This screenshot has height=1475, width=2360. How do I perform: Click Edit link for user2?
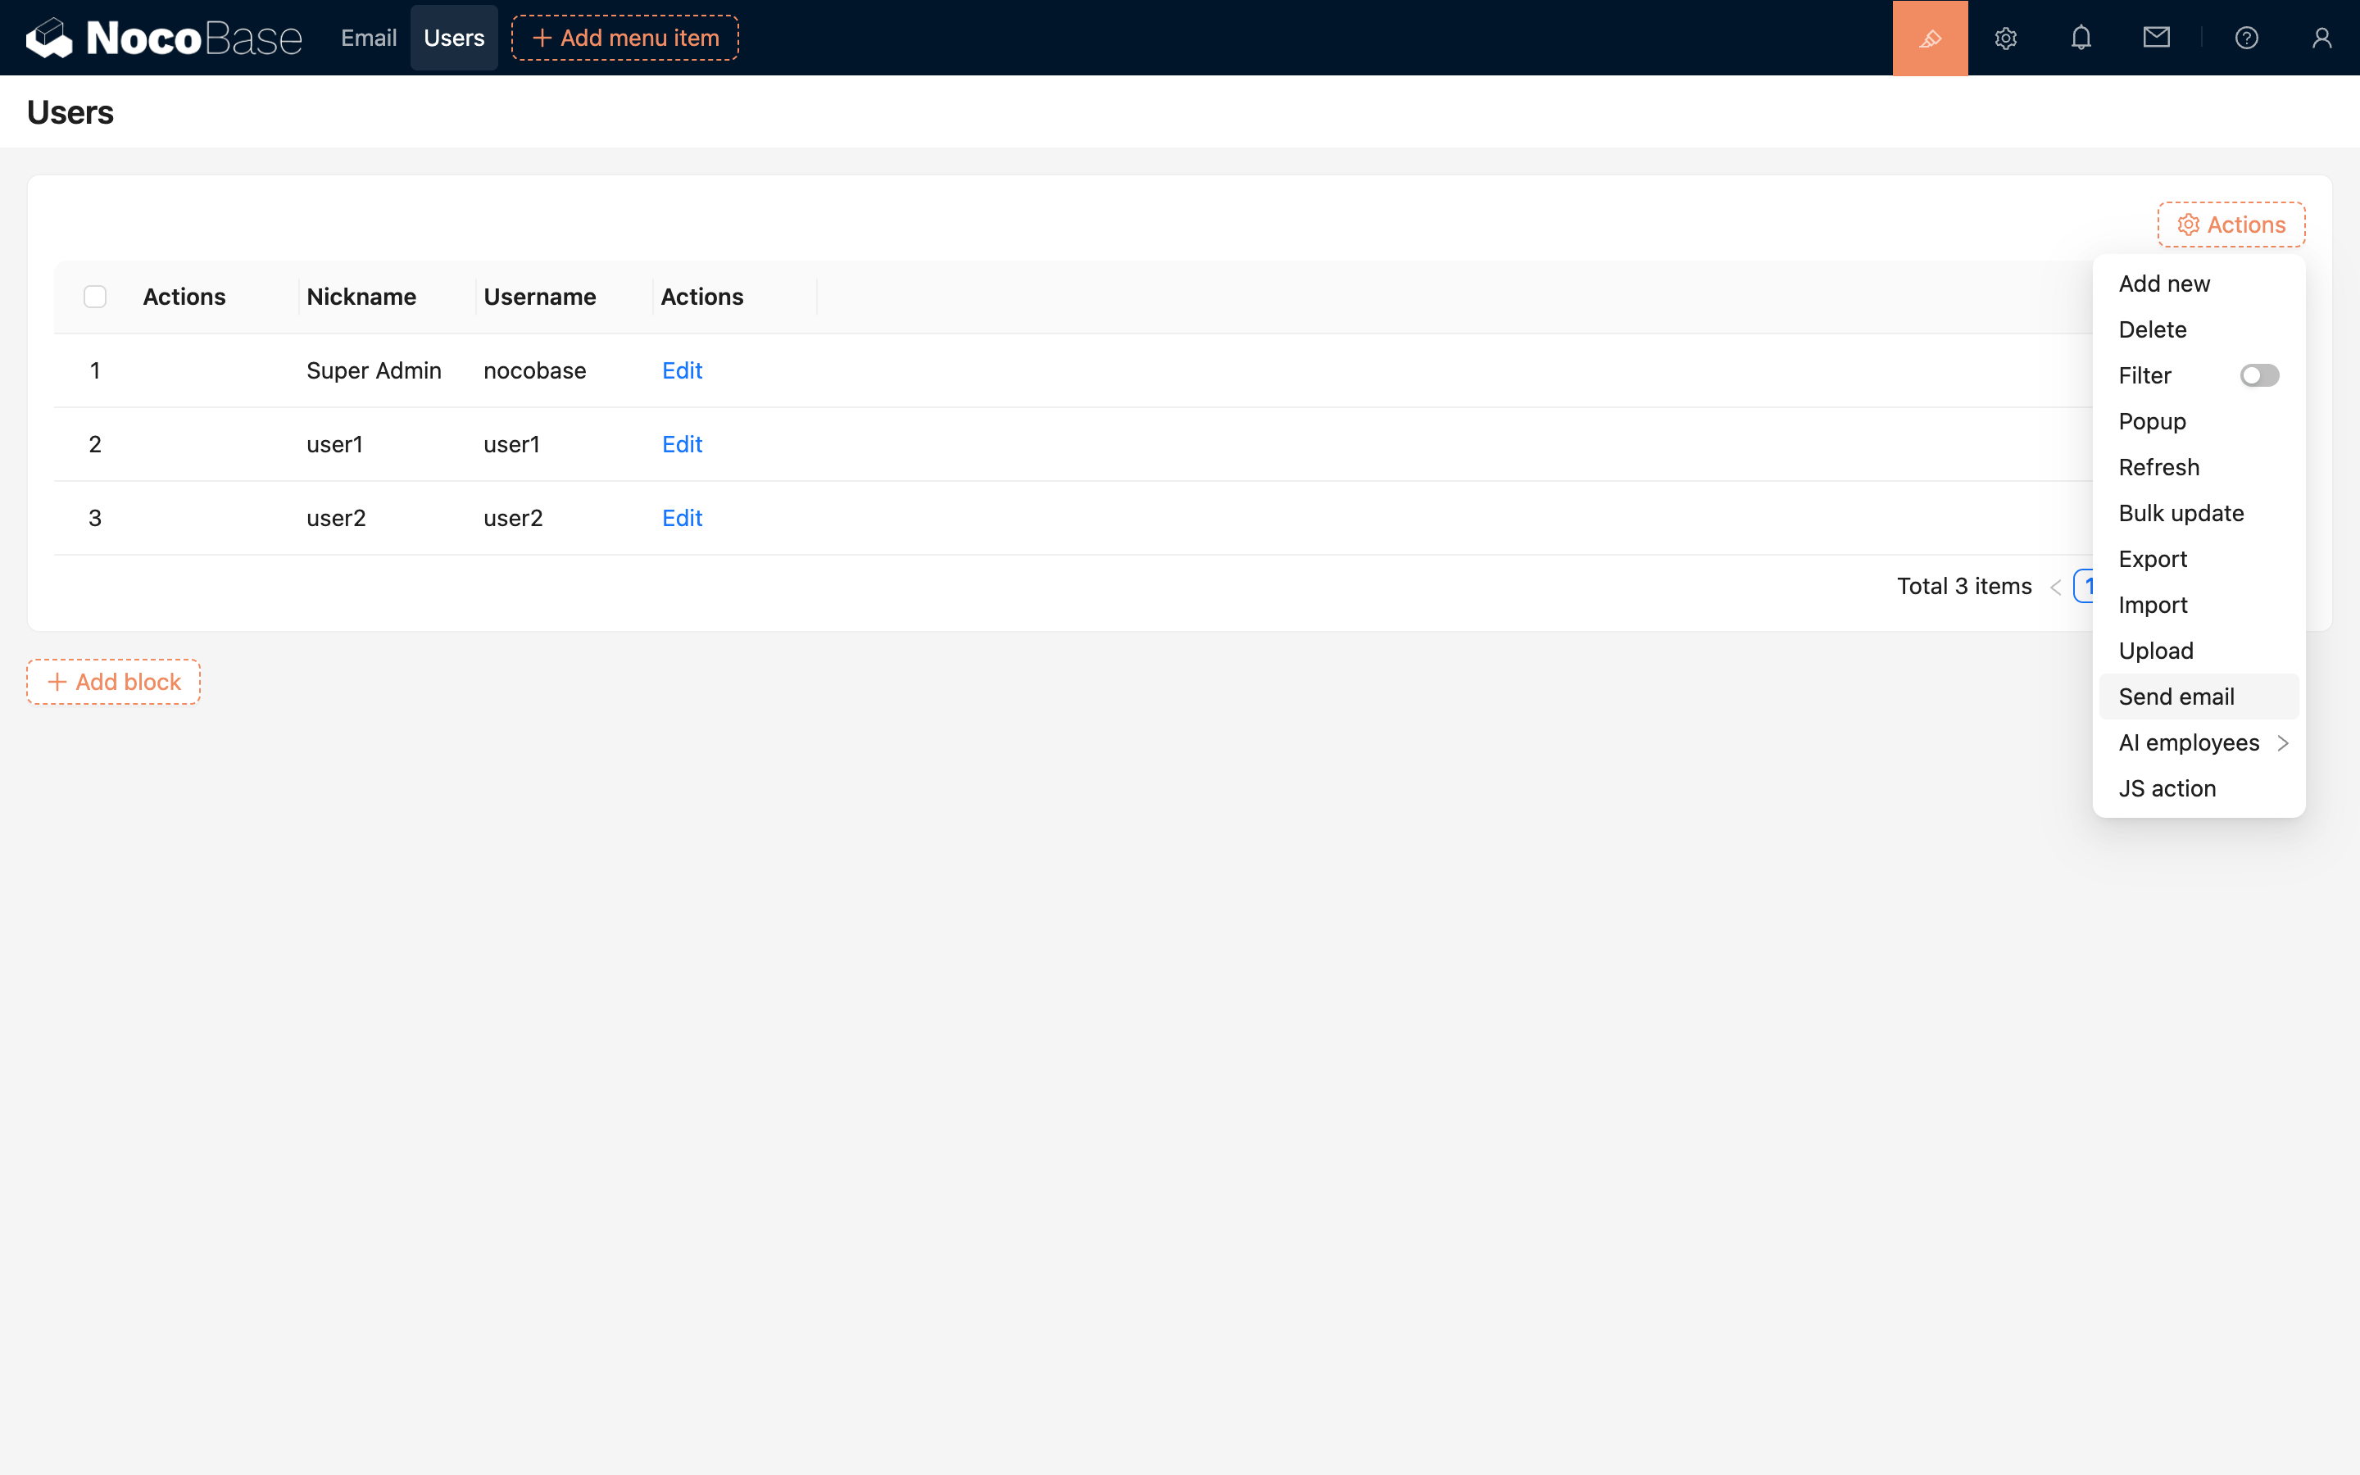click(682, 518)
